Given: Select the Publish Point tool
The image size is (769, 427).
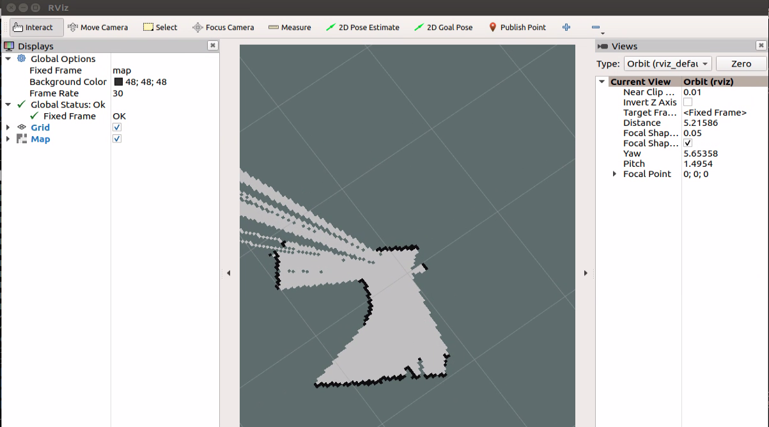Looking at the screenshot, I should click(x=517, y=27).
